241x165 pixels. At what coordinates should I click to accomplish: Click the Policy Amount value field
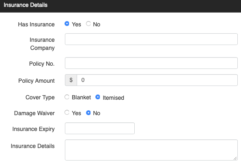[x=157, y=80]
